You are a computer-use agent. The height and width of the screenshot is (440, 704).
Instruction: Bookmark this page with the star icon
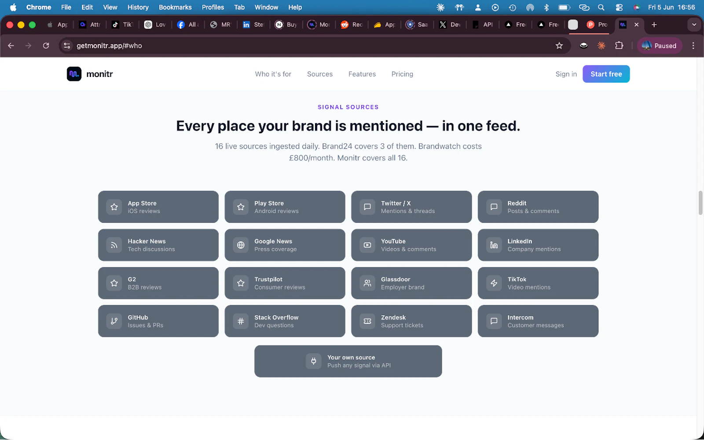tap(559, 46)
